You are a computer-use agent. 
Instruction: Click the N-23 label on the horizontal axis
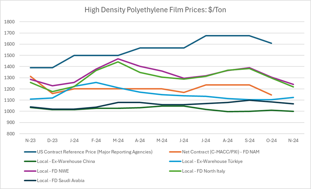point(30,140)
